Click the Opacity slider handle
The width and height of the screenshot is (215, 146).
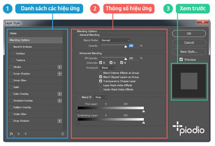tap(126, 47)
